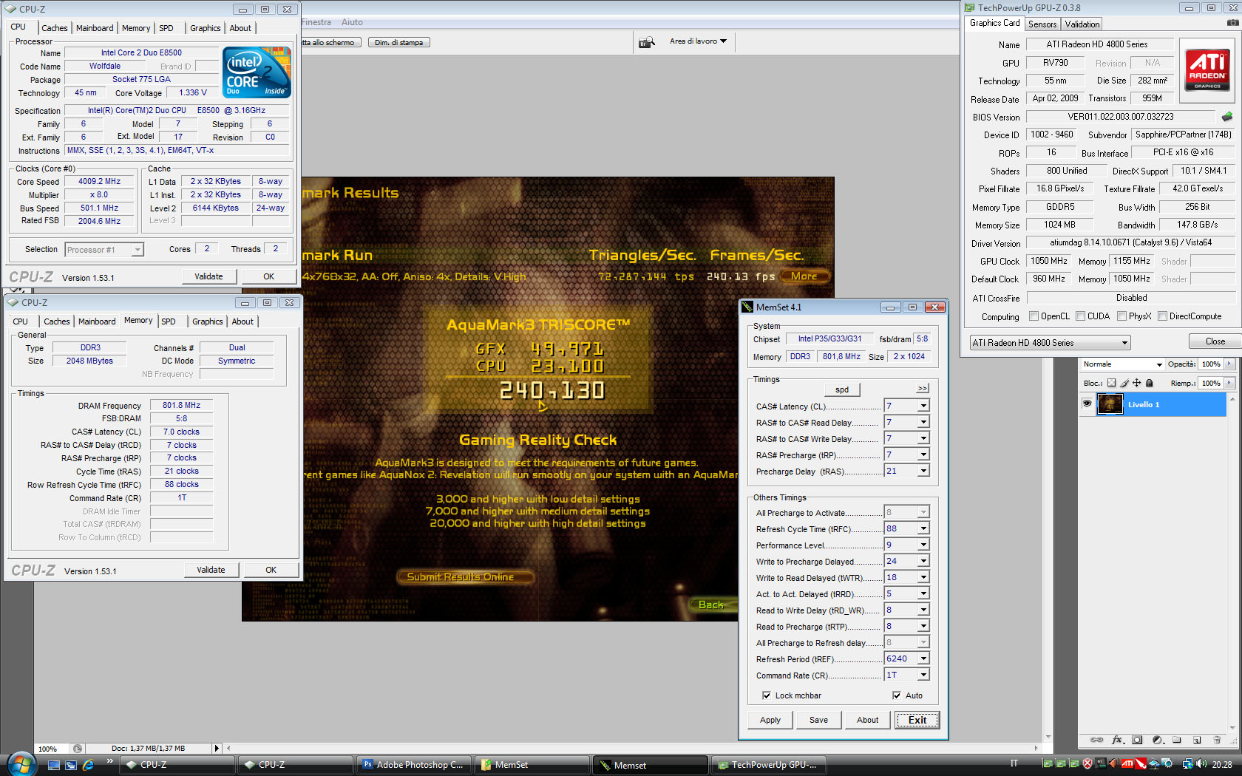The image size is (1242, 776).
Task: Click the document status popup arrow
Action: click(x=216, y=748)
